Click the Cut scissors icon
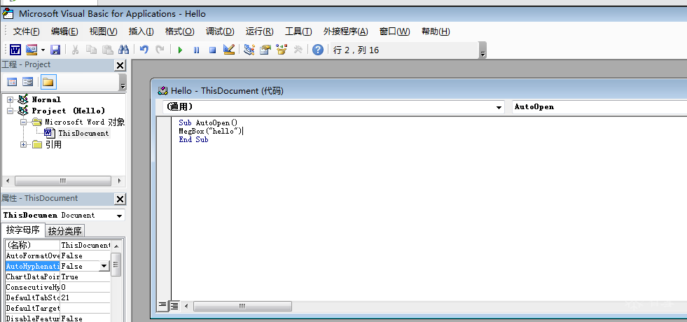This screenshot has height=322, width=687. [75, 50]
